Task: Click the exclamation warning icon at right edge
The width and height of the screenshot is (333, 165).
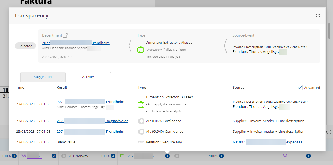Action: click(x=329, y=132)
